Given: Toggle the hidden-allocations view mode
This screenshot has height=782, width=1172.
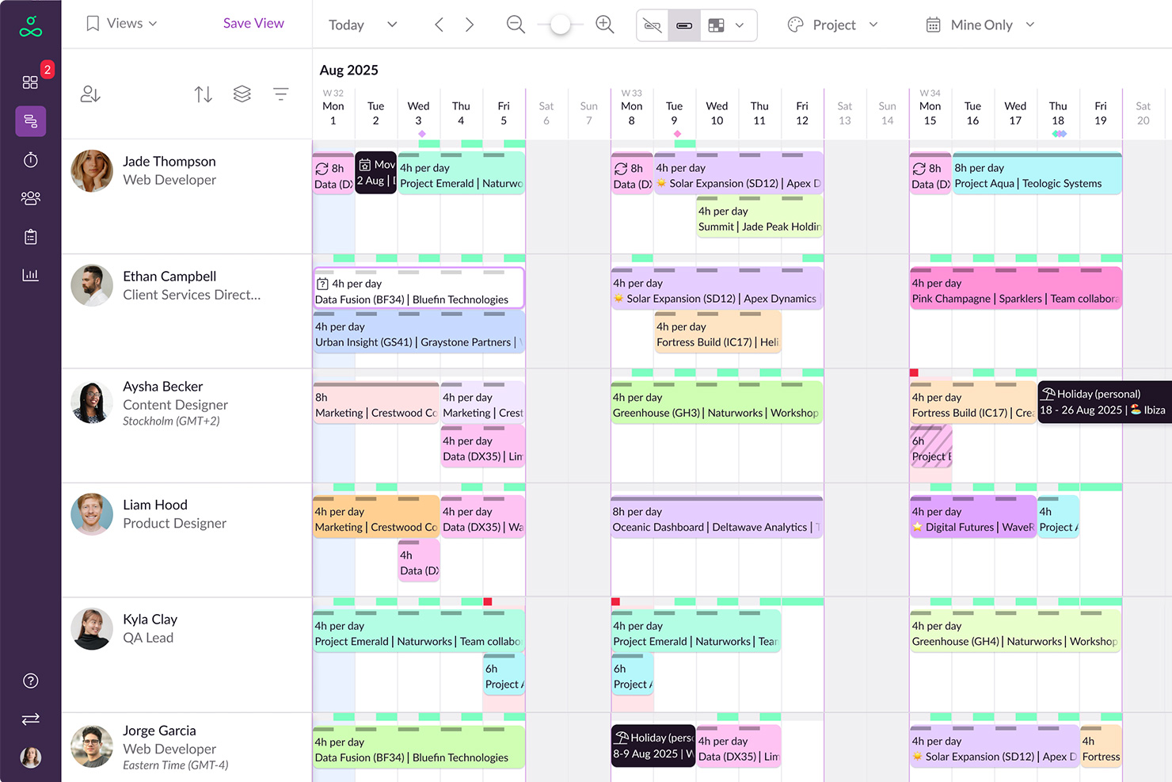Looking at the screenshot, I should pyautogui.click(x=652, y=25).
